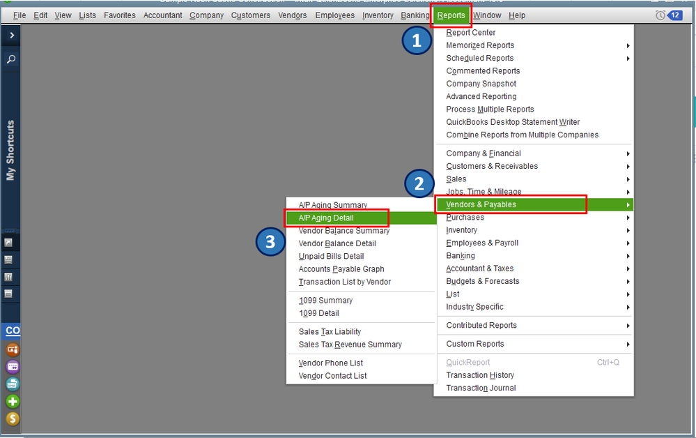Click the CO link in sidebar
Image resolution: width=696 pixels, height=438 pixels.
(13, 331)
